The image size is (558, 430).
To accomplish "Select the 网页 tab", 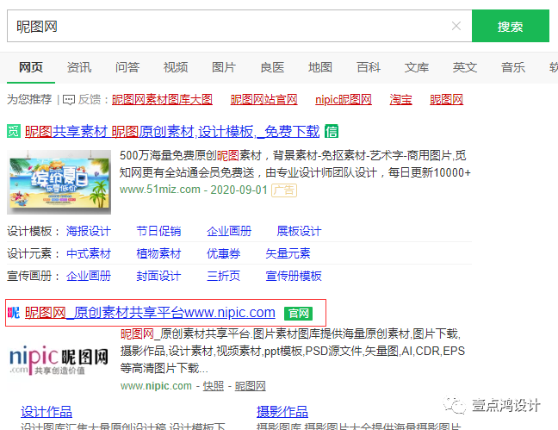I will click(31, 67).
